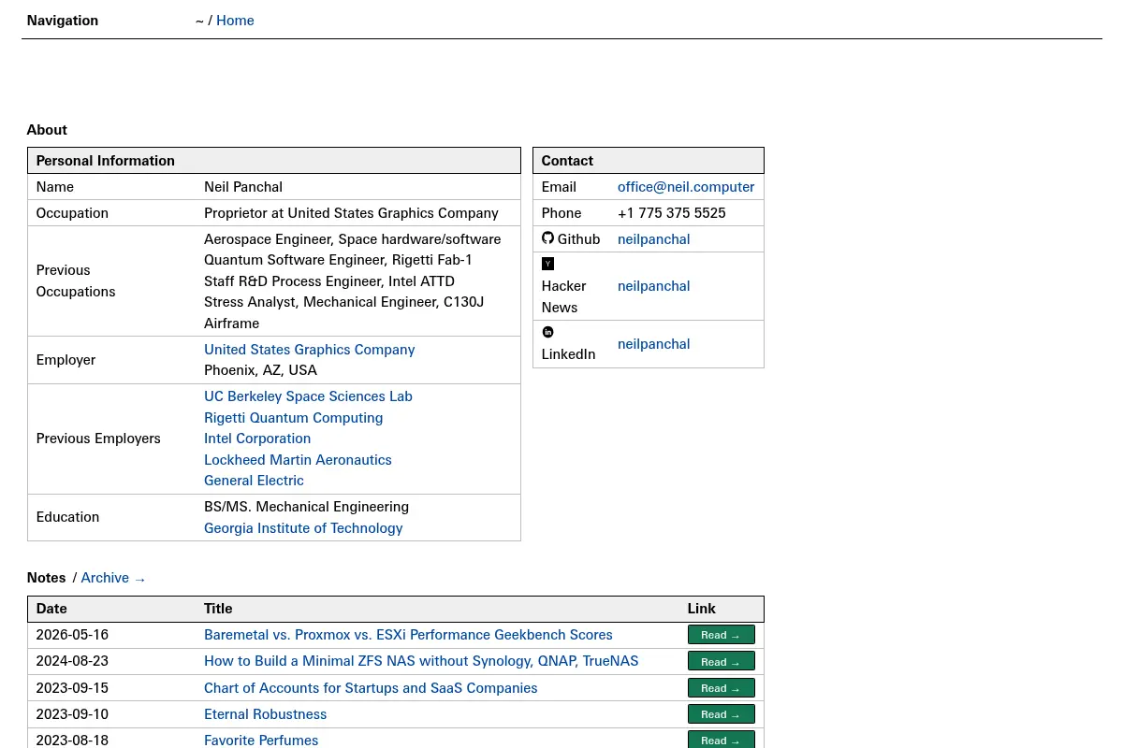This screenshot has height=748, width=1123.
Task: Visit Lockheed Martin Aeronautics link
Action: point(298,460)
